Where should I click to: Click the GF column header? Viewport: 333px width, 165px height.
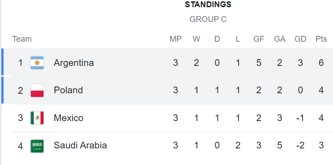(x=259, y=39)
